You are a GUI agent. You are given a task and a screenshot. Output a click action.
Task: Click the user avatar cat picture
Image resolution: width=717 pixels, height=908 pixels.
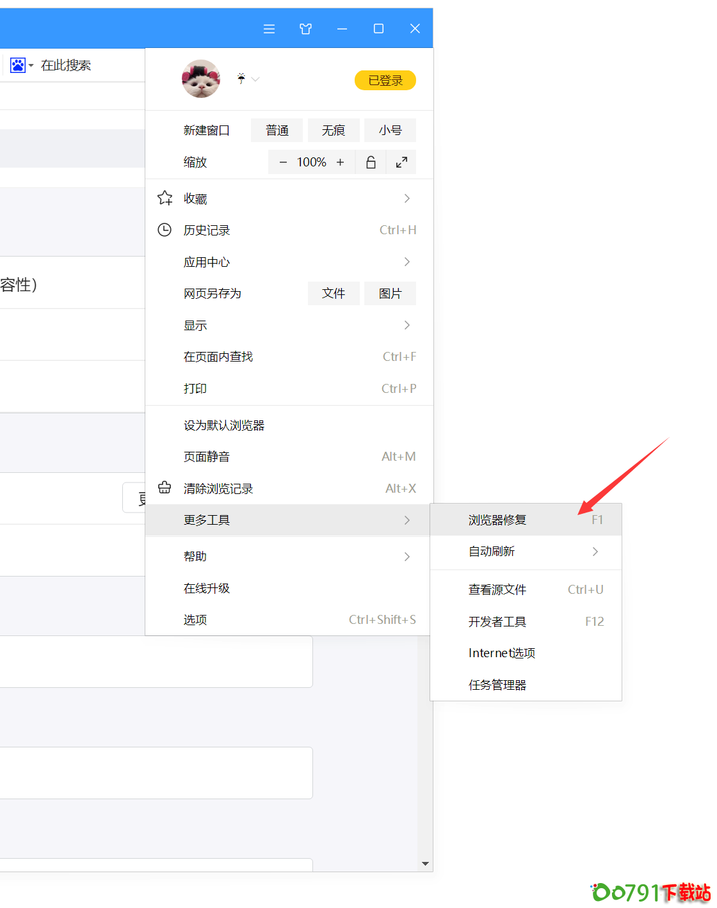pos(201,79)
